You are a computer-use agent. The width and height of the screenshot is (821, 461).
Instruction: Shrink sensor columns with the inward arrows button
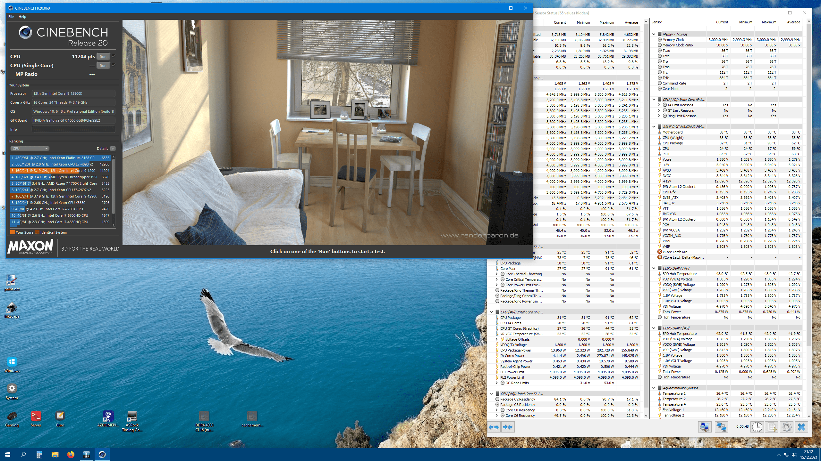[x=508, y=427]
